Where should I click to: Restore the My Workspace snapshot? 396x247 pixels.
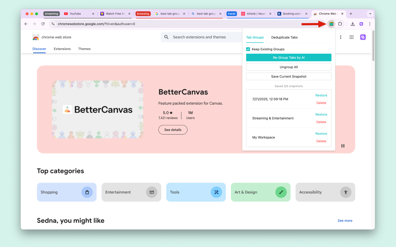321,133
